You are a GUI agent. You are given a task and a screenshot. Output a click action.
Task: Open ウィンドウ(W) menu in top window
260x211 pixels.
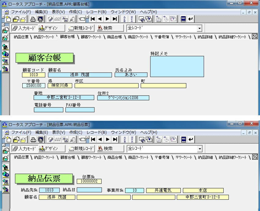coord(123,12)
